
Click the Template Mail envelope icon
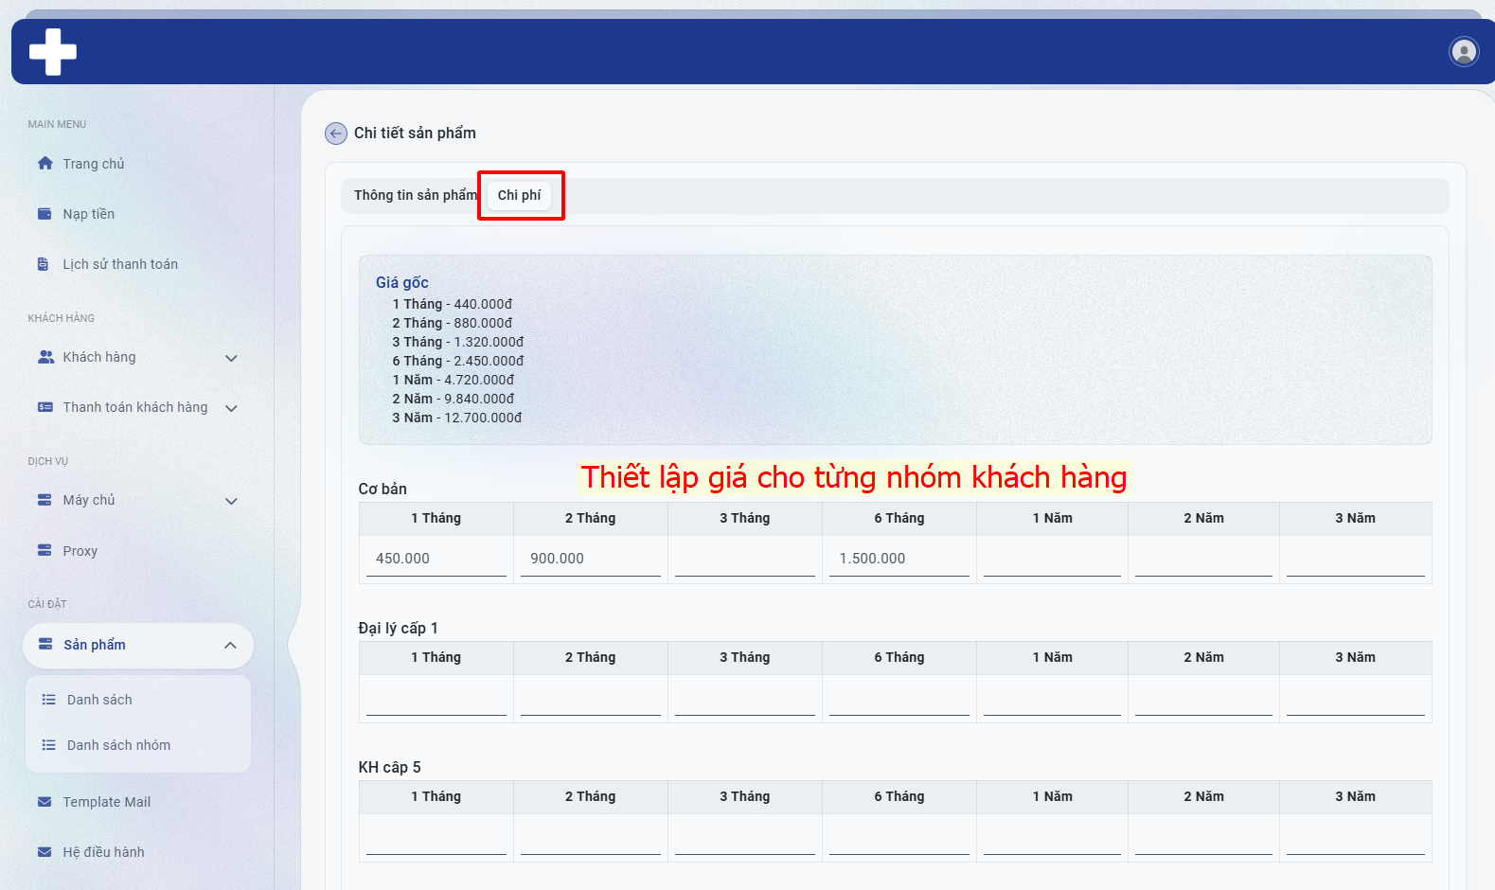click(x=44, y=802)
